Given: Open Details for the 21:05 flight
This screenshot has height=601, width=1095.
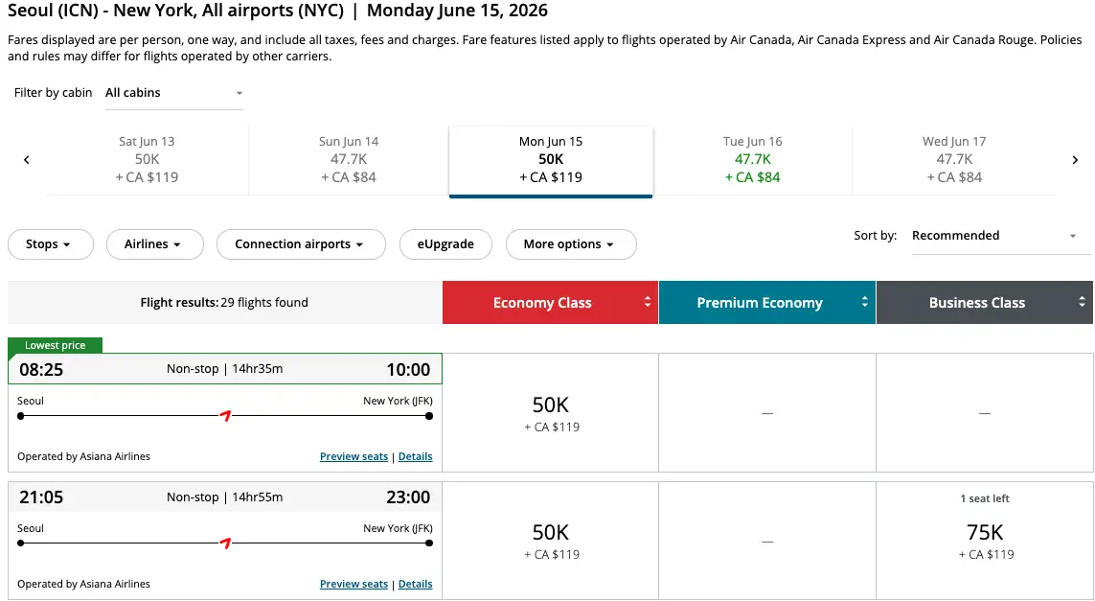Looking at the screenshot, I should pos(415,584).
